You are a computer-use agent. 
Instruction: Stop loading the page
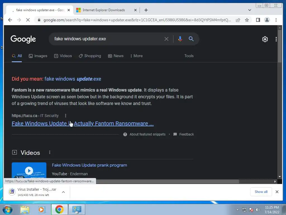(28, 20)
